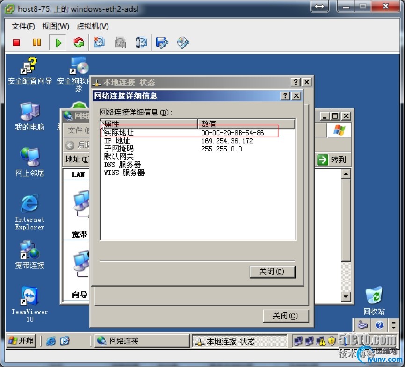Viewport: 405px width, 367px height.
Task: Click the green Play power-on button
Action: pos(58,43)
